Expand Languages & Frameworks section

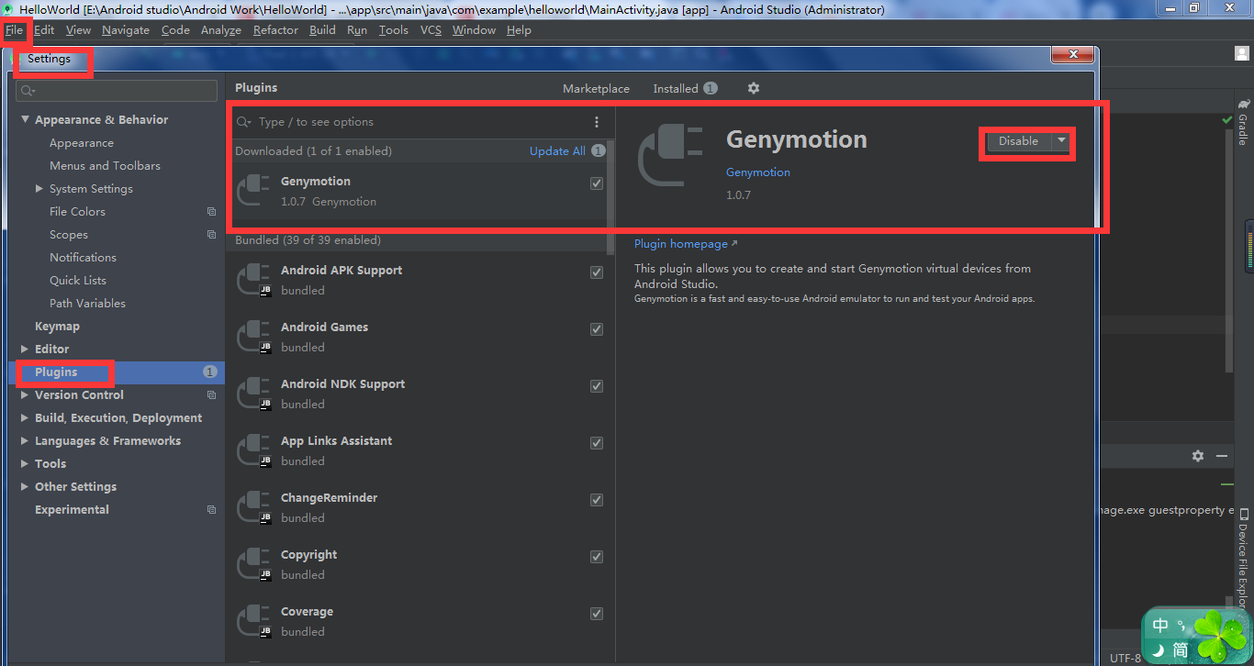25,441
